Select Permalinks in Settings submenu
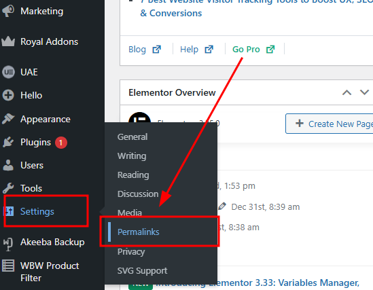The image size is (373, 290). (138, 232)
